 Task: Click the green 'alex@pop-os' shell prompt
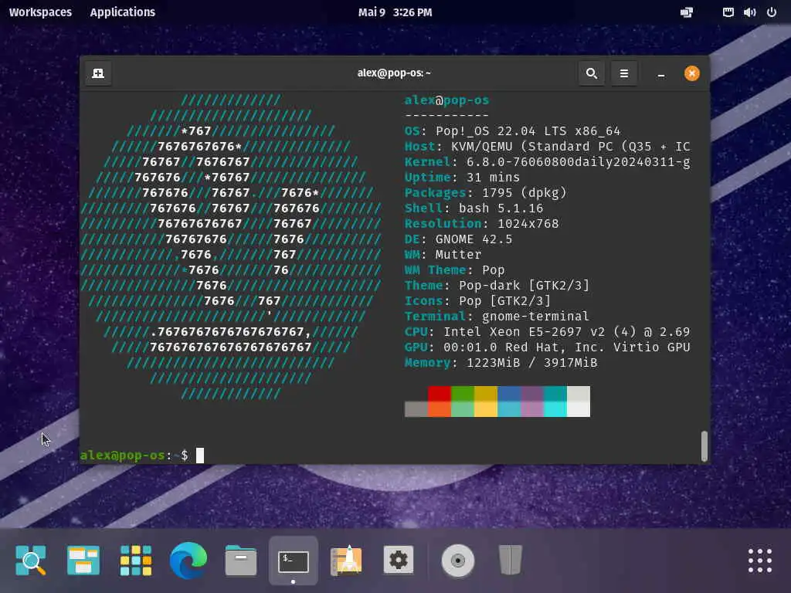point(123,456)
